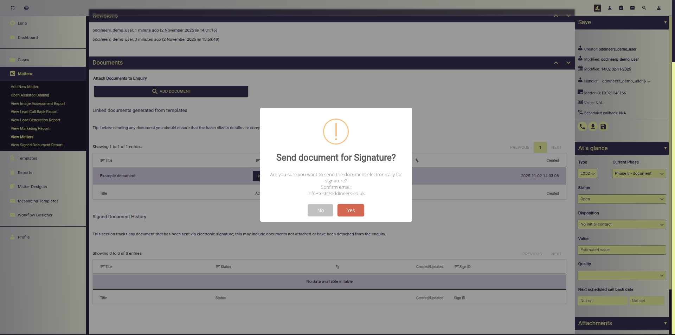Viewport: 675px width, 335px height.
Task: Click the floppy disk save icon
Action: [603, 127]
